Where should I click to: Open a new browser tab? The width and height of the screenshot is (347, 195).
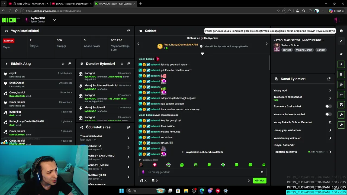(x=140, y=4)
